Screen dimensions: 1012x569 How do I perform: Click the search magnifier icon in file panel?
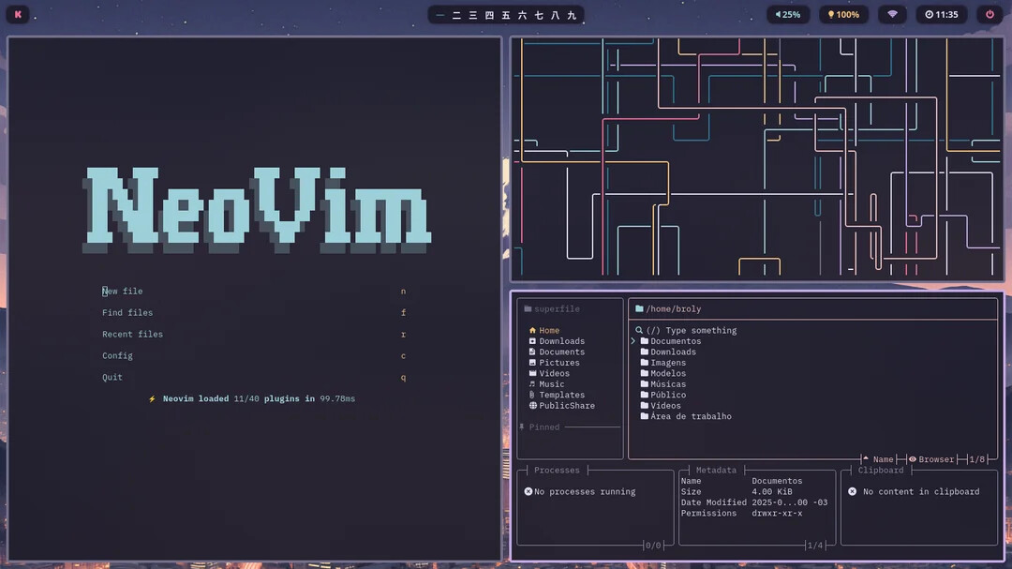639,331
